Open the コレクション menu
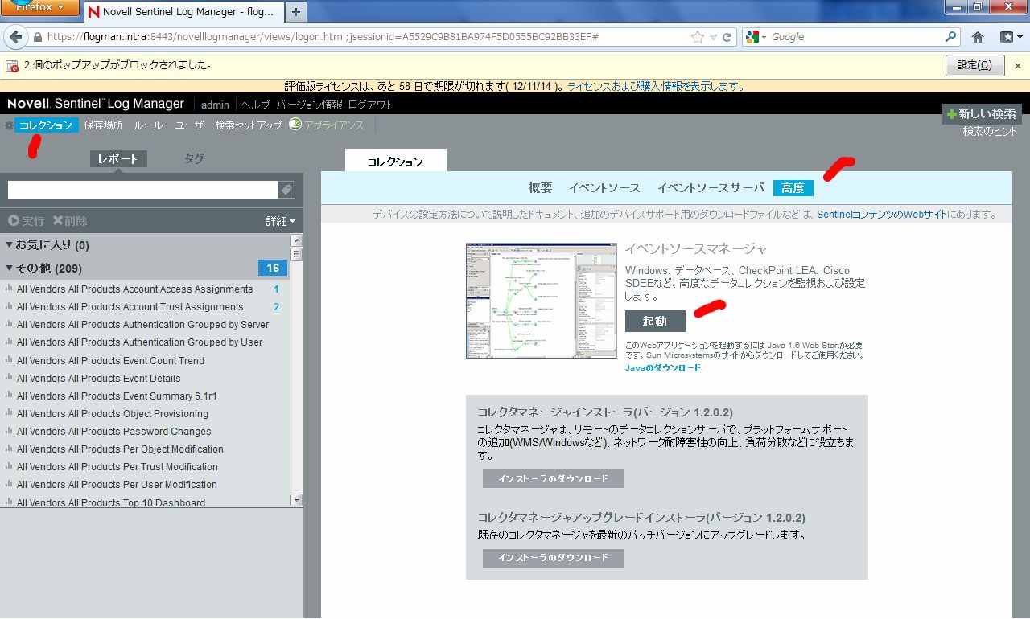Screen dimensions: 1030x619 coord(46,125)
